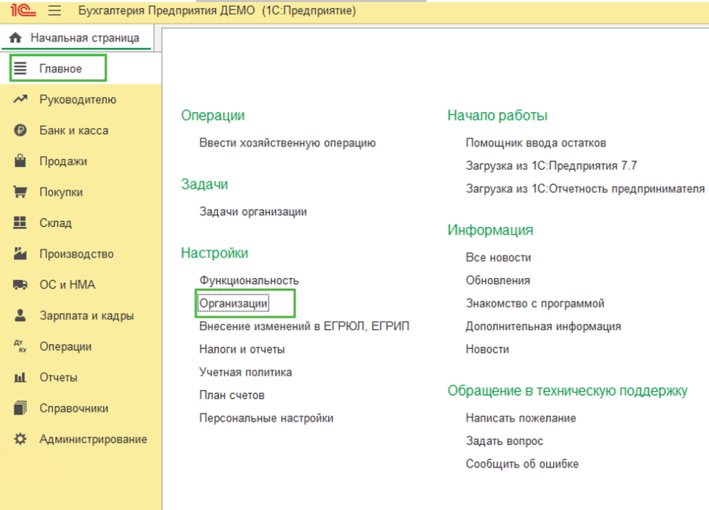Viewport: 709px width, 510px height.
Task: Click the Покупки cart icon
Action: click(x=20, y=192)
